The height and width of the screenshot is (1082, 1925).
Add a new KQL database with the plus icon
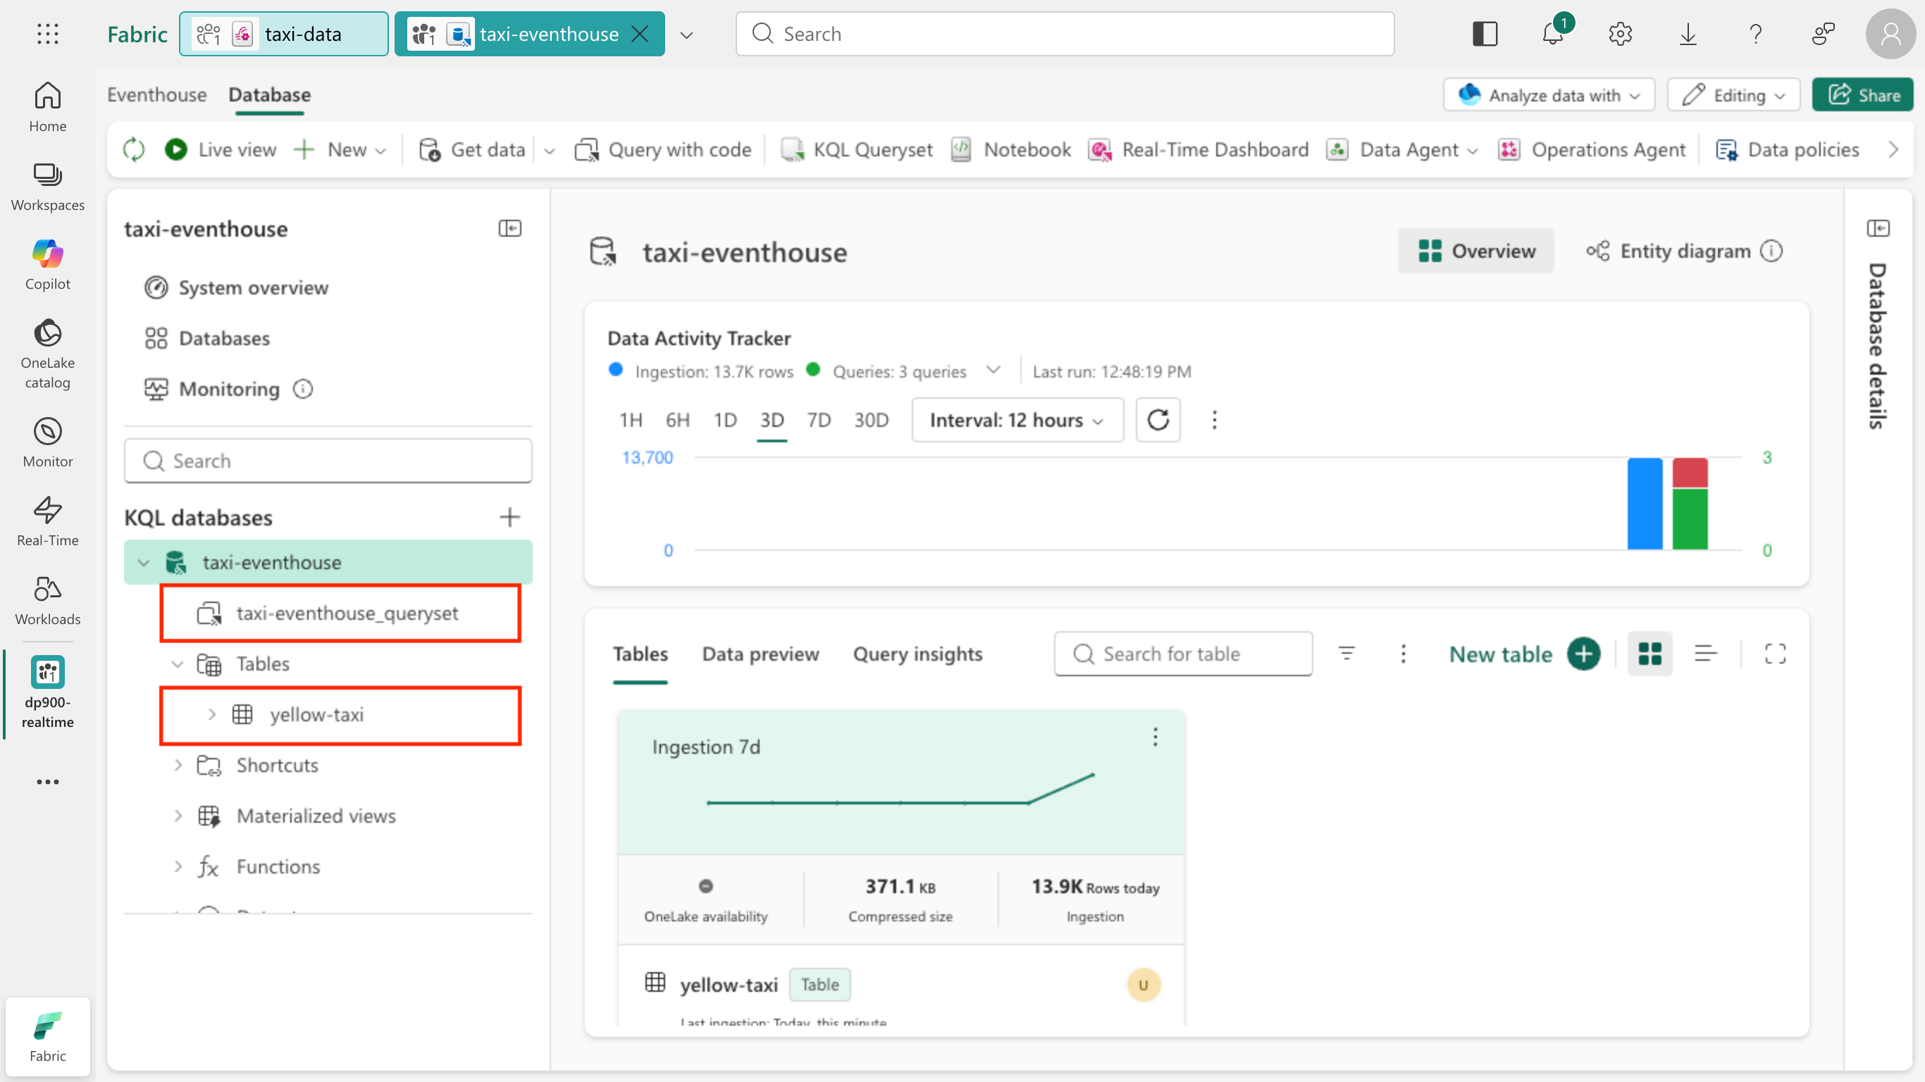coord(509,517)
